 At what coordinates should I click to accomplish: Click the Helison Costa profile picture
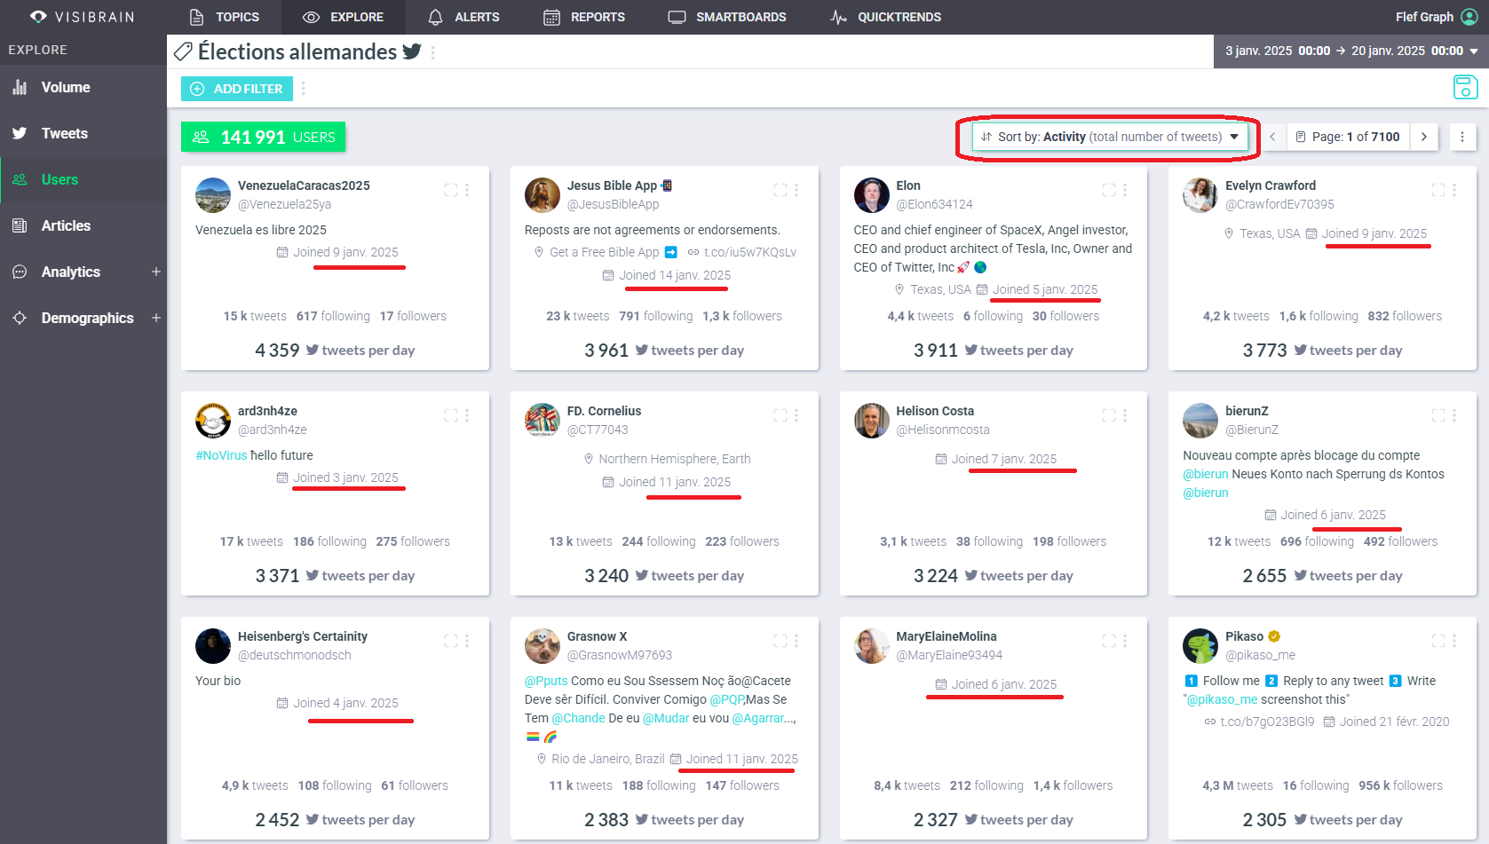(x=871, y=421)
